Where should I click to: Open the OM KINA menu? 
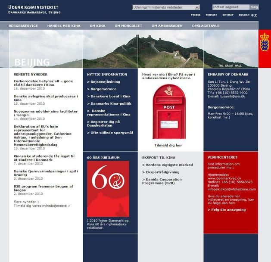(97, 26)
